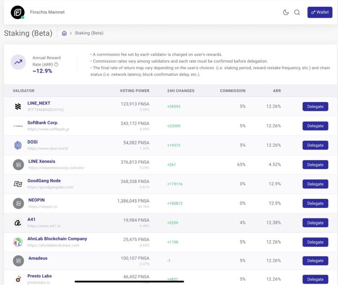Select Staking (Beta) breadcrumb item
This screenshot has width=338, height=285.
point(89,33)
